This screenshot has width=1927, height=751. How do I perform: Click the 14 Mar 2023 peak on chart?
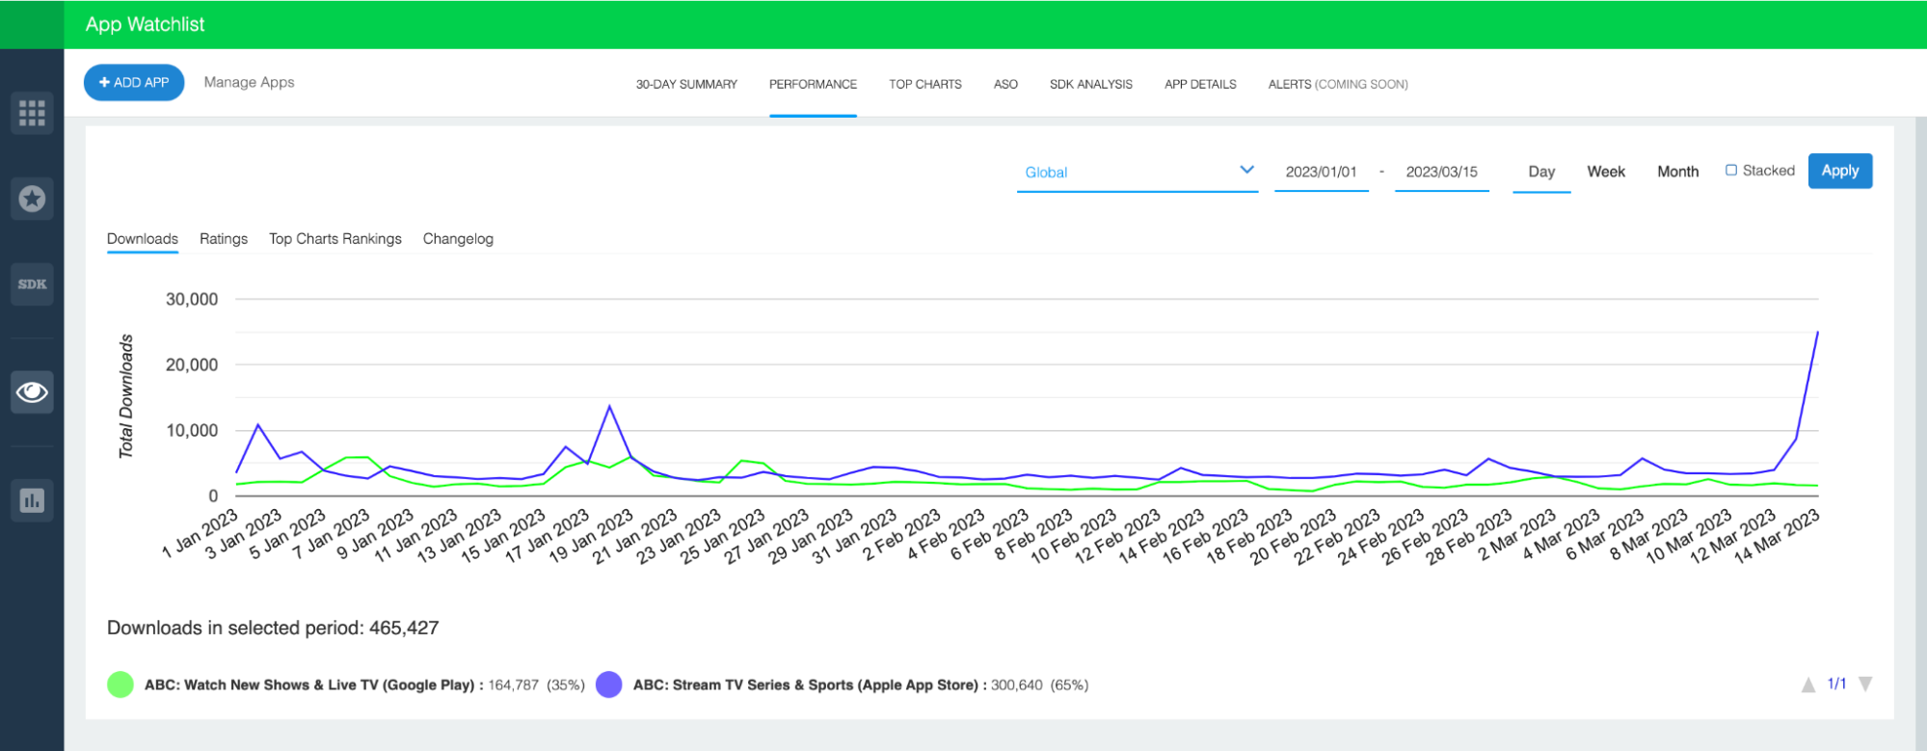1817,333
